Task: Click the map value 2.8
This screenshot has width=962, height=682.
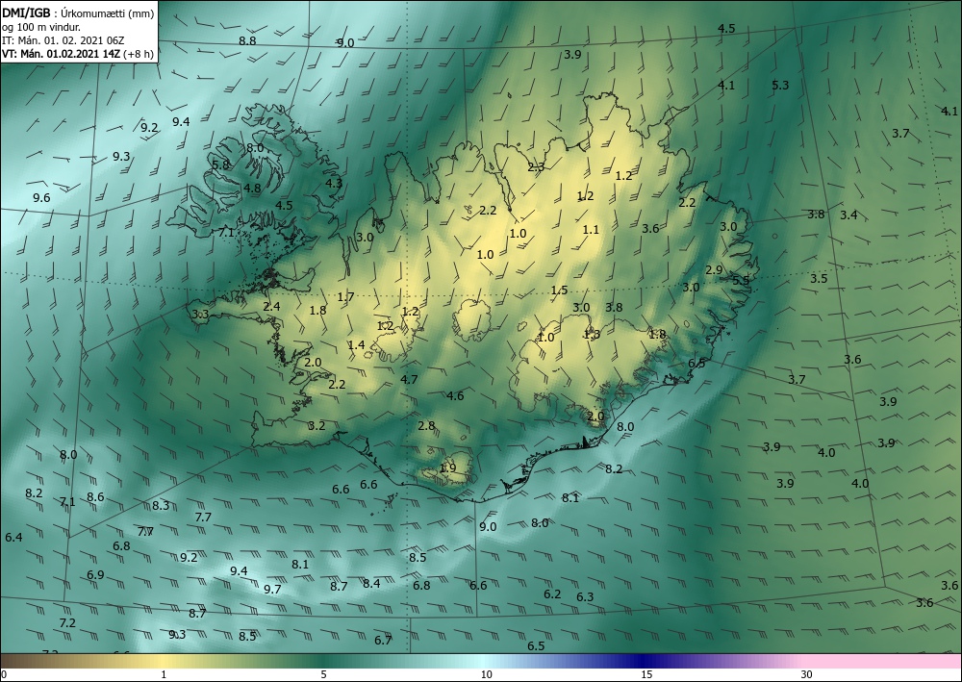Action: pos(426,425)
